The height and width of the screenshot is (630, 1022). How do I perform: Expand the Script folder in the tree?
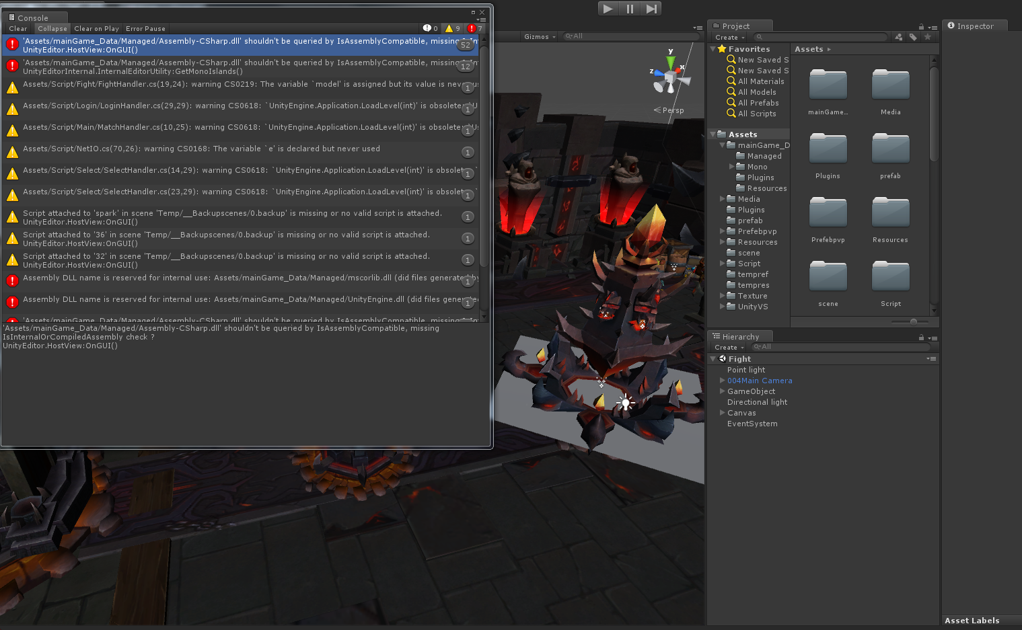[723, 264]
